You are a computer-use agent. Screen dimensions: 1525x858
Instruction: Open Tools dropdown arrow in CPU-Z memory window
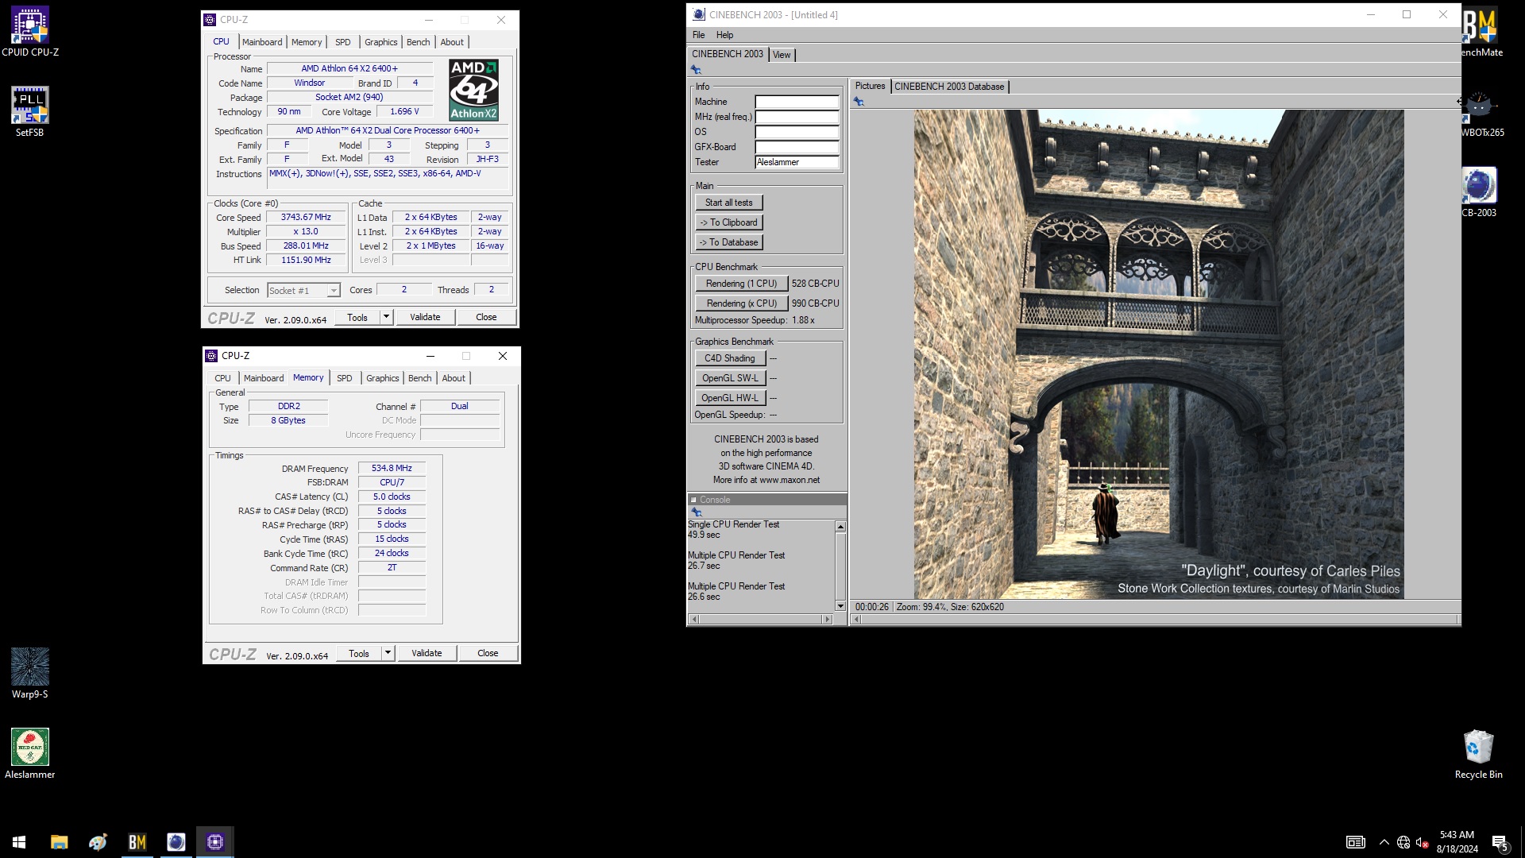pos(388,653)
